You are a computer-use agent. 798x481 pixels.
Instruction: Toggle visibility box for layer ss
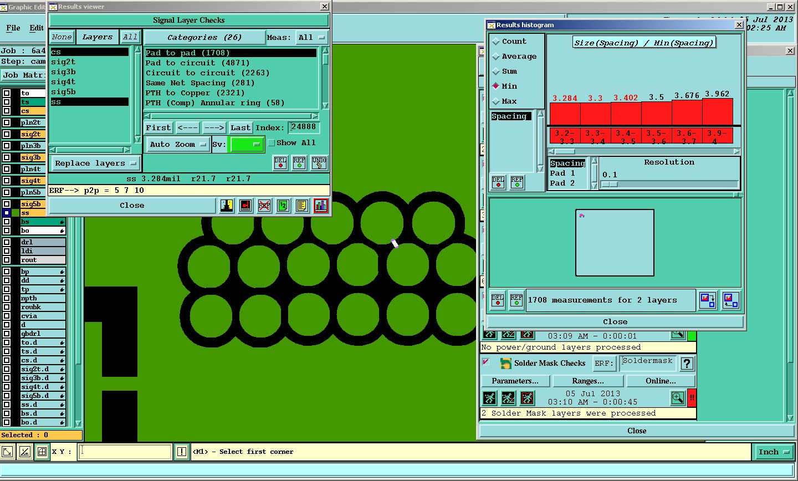click(7, 213)
